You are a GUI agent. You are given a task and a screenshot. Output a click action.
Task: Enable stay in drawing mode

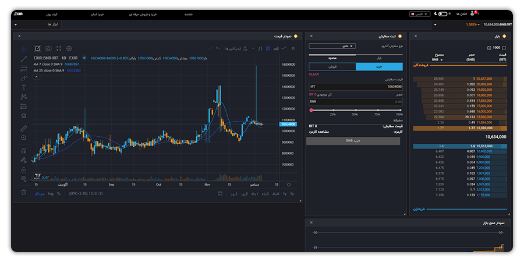click(24, 160)
